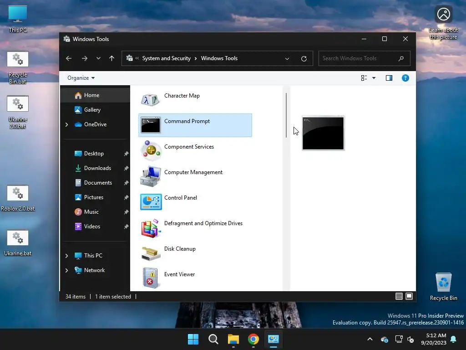Unpin Desktop using its pin icon
Image resolution: width=466 pixels, height=350 pixels.
coord(127,154)
